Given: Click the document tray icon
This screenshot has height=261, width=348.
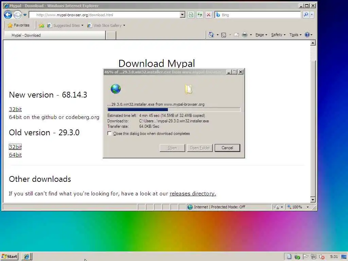Looking at the screenshot, I should 289,257.
